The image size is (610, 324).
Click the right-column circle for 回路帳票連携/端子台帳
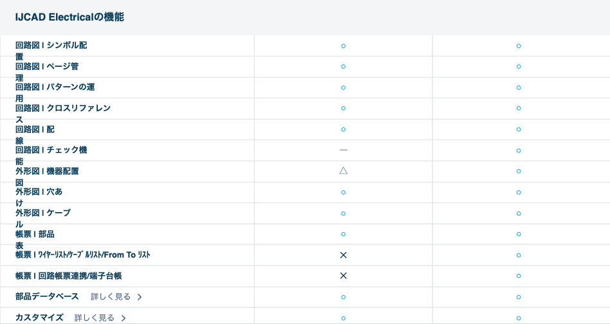point(519,276)
